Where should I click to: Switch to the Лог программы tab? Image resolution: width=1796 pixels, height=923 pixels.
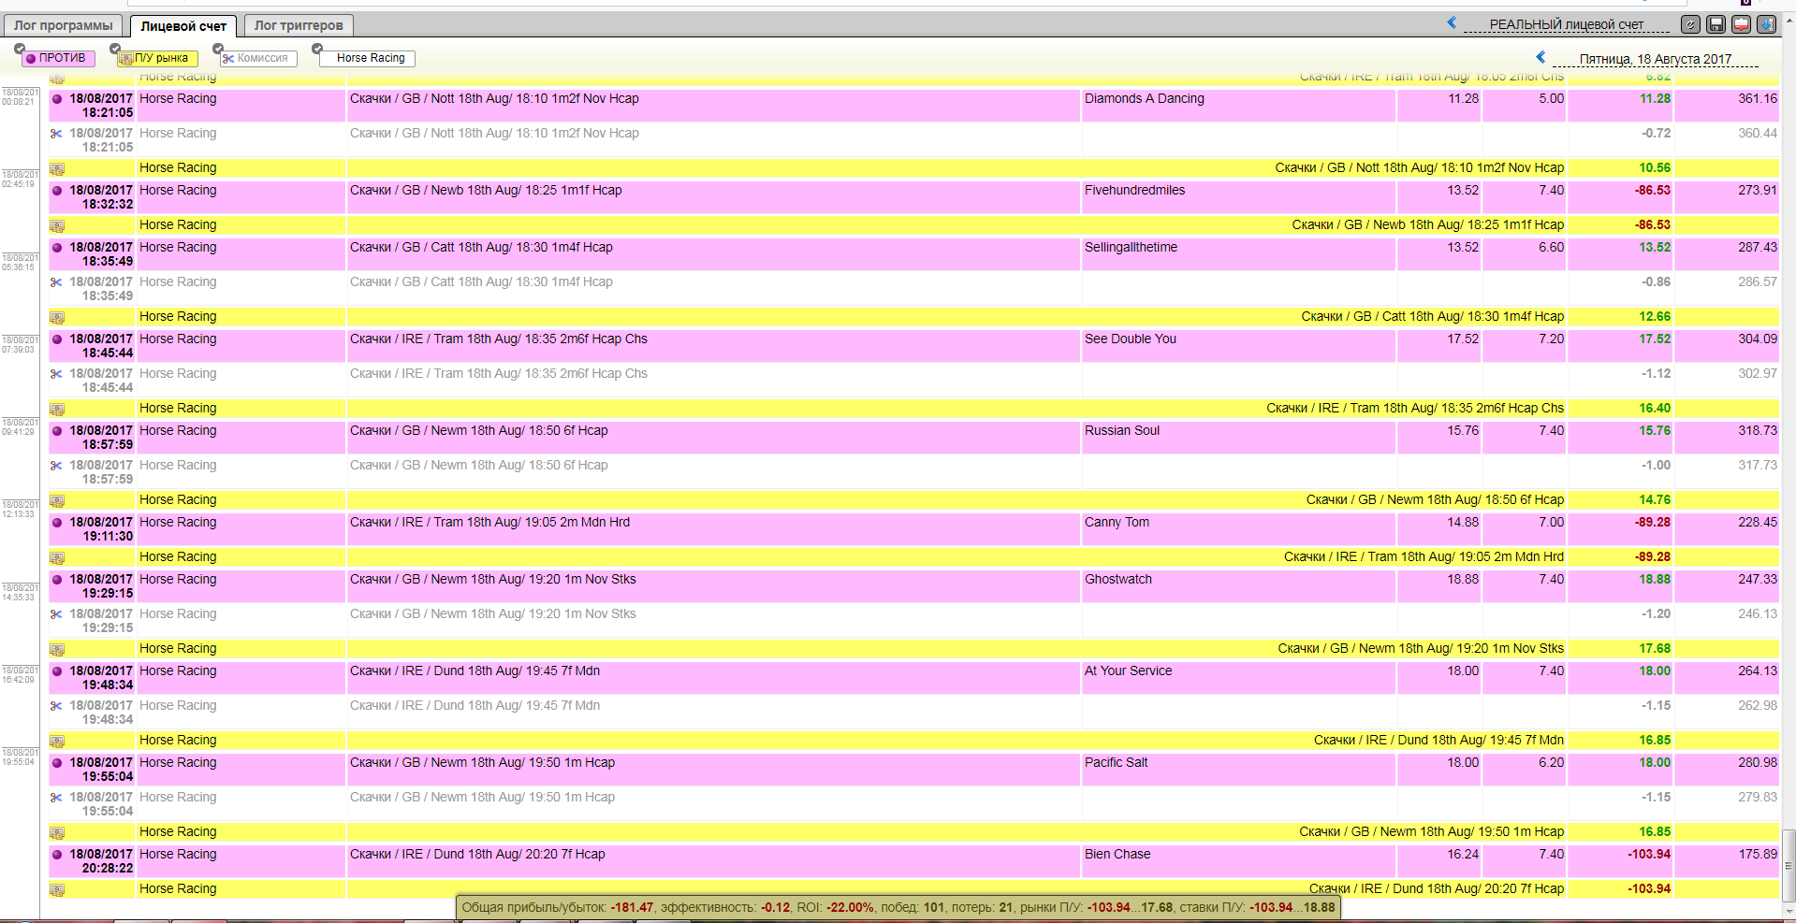click(x=64, y=26)
